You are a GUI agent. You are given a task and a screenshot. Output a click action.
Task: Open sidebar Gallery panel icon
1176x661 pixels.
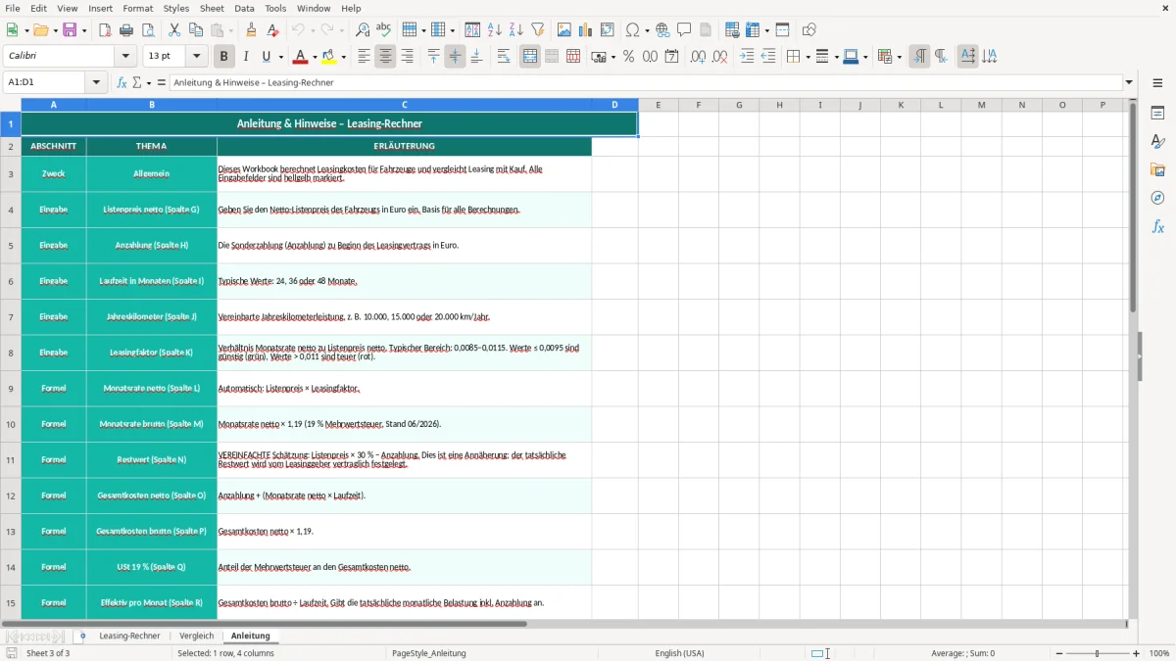pos(1157,170)
